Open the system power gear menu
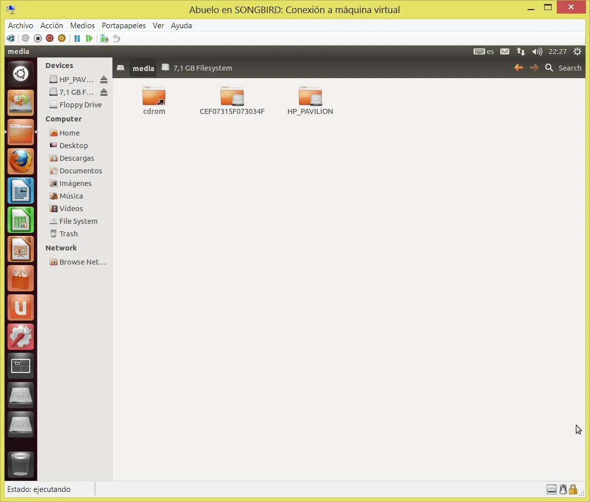Screen dimensions: 590x502 click(578, 51)
